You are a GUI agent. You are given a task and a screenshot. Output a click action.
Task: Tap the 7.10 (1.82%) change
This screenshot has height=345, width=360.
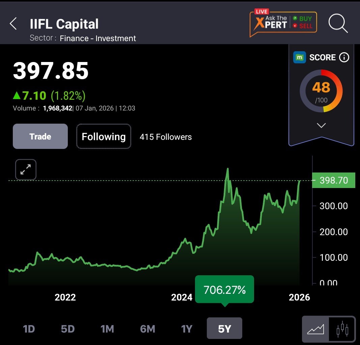[x=49, y=96]
